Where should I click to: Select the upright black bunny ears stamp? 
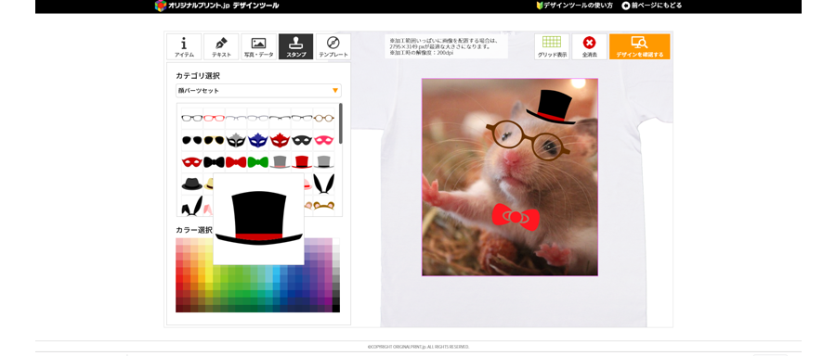(323, 184)
